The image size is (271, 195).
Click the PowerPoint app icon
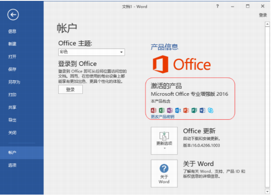186,110
